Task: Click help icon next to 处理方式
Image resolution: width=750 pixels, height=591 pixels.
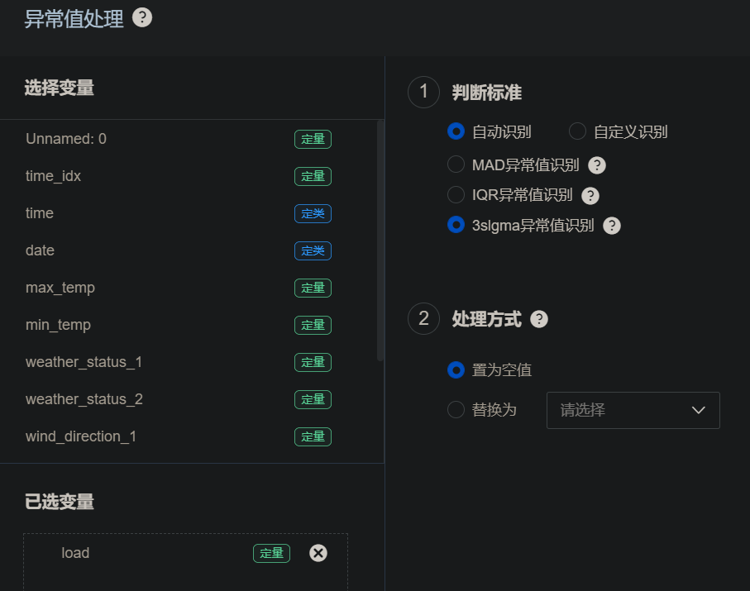Action: (x=539, y=319)
